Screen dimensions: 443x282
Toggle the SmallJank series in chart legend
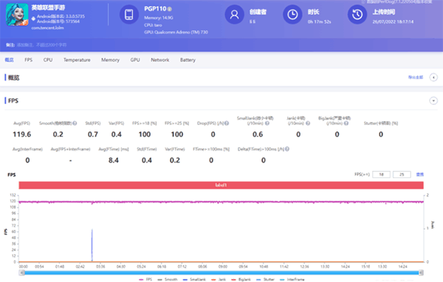click(x=194, y=279)
